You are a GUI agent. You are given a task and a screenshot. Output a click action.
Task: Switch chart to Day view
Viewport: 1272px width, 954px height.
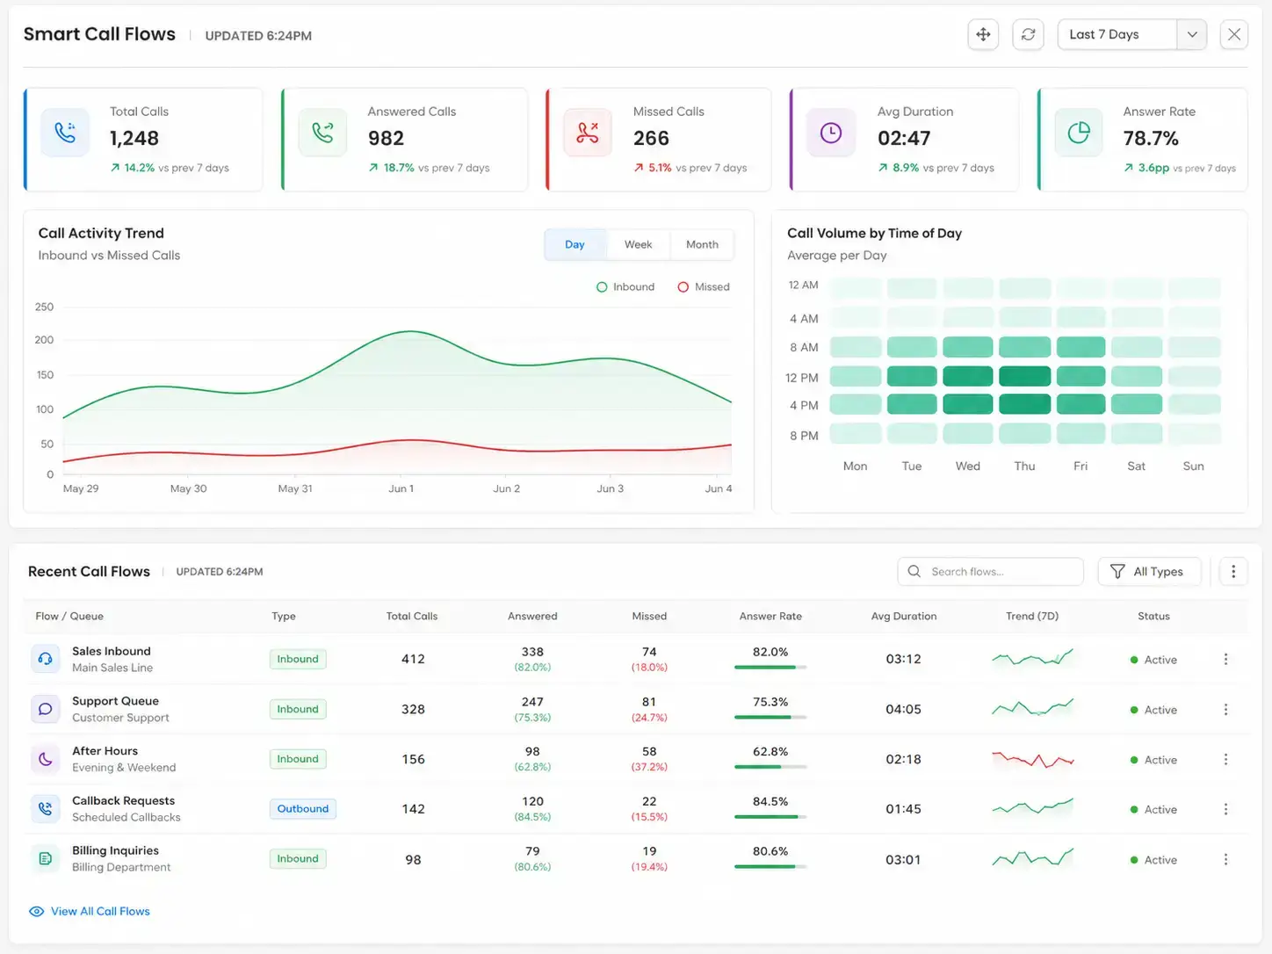point(575,244)
